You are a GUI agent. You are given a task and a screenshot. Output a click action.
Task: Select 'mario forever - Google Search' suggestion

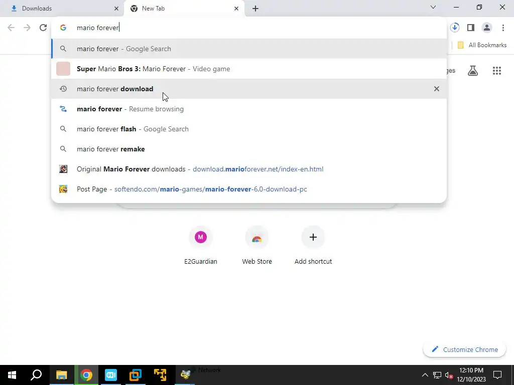tap(249, 49)
